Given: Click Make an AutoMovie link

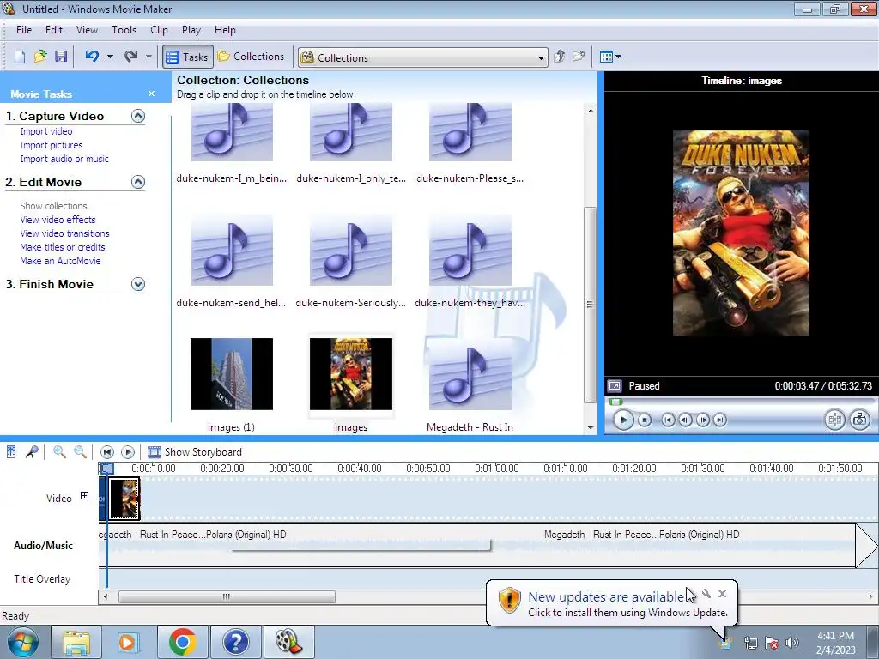Looking at the screenshot, I should click(61, 261).
